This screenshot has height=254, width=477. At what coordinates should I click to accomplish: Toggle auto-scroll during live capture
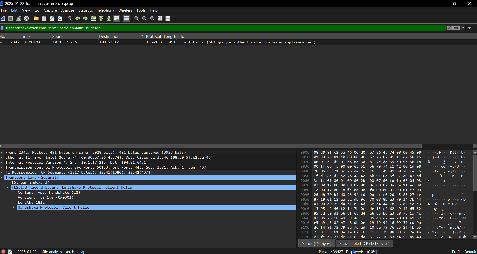click(x=117, y=18)
